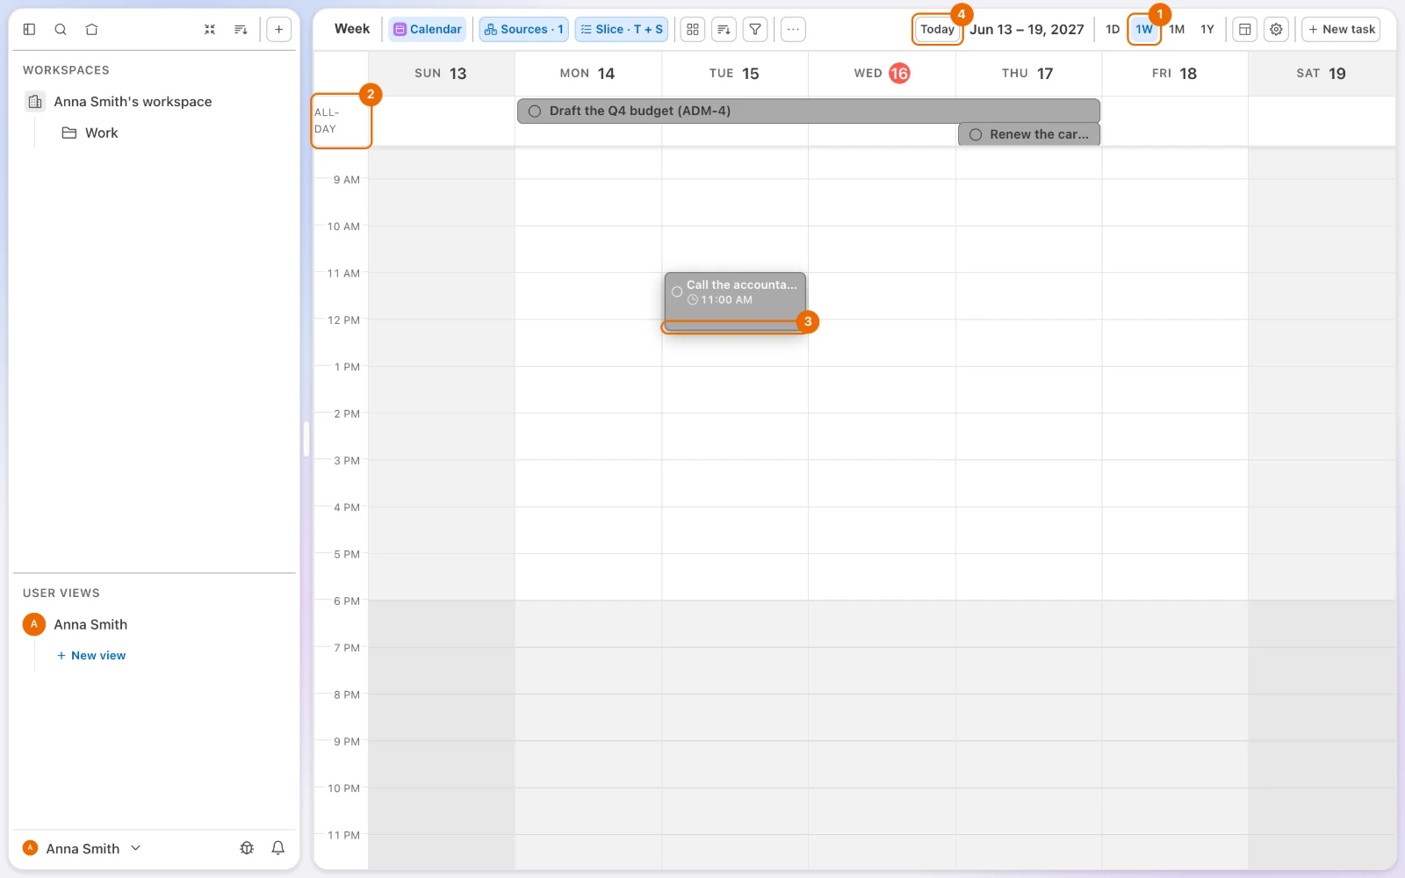This screenshot has height=878, width=1405.
Task: Open Draft the Q4 budget (ADM-4) event
Action: coord(809,112)
